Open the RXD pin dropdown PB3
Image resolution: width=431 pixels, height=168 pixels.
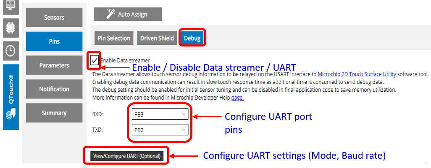[x=160, y=114]
